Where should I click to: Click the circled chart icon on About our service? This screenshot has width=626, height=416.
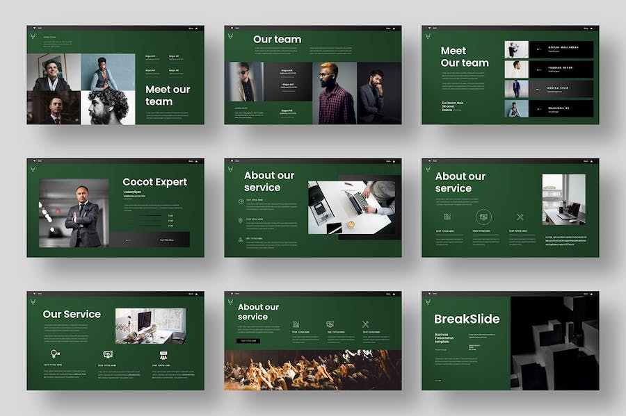[x=483, y=217]
